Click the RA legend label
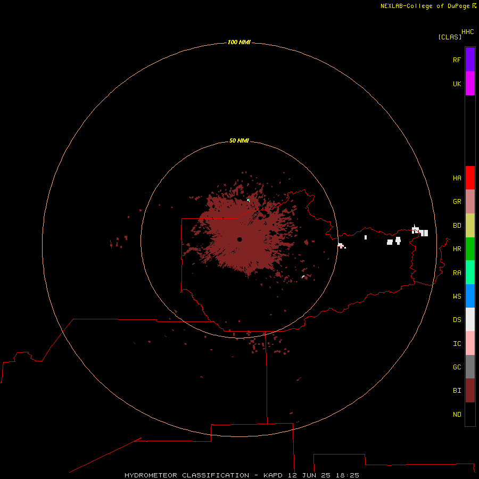This screenshot has width=479, height=479. click(457, 273)
